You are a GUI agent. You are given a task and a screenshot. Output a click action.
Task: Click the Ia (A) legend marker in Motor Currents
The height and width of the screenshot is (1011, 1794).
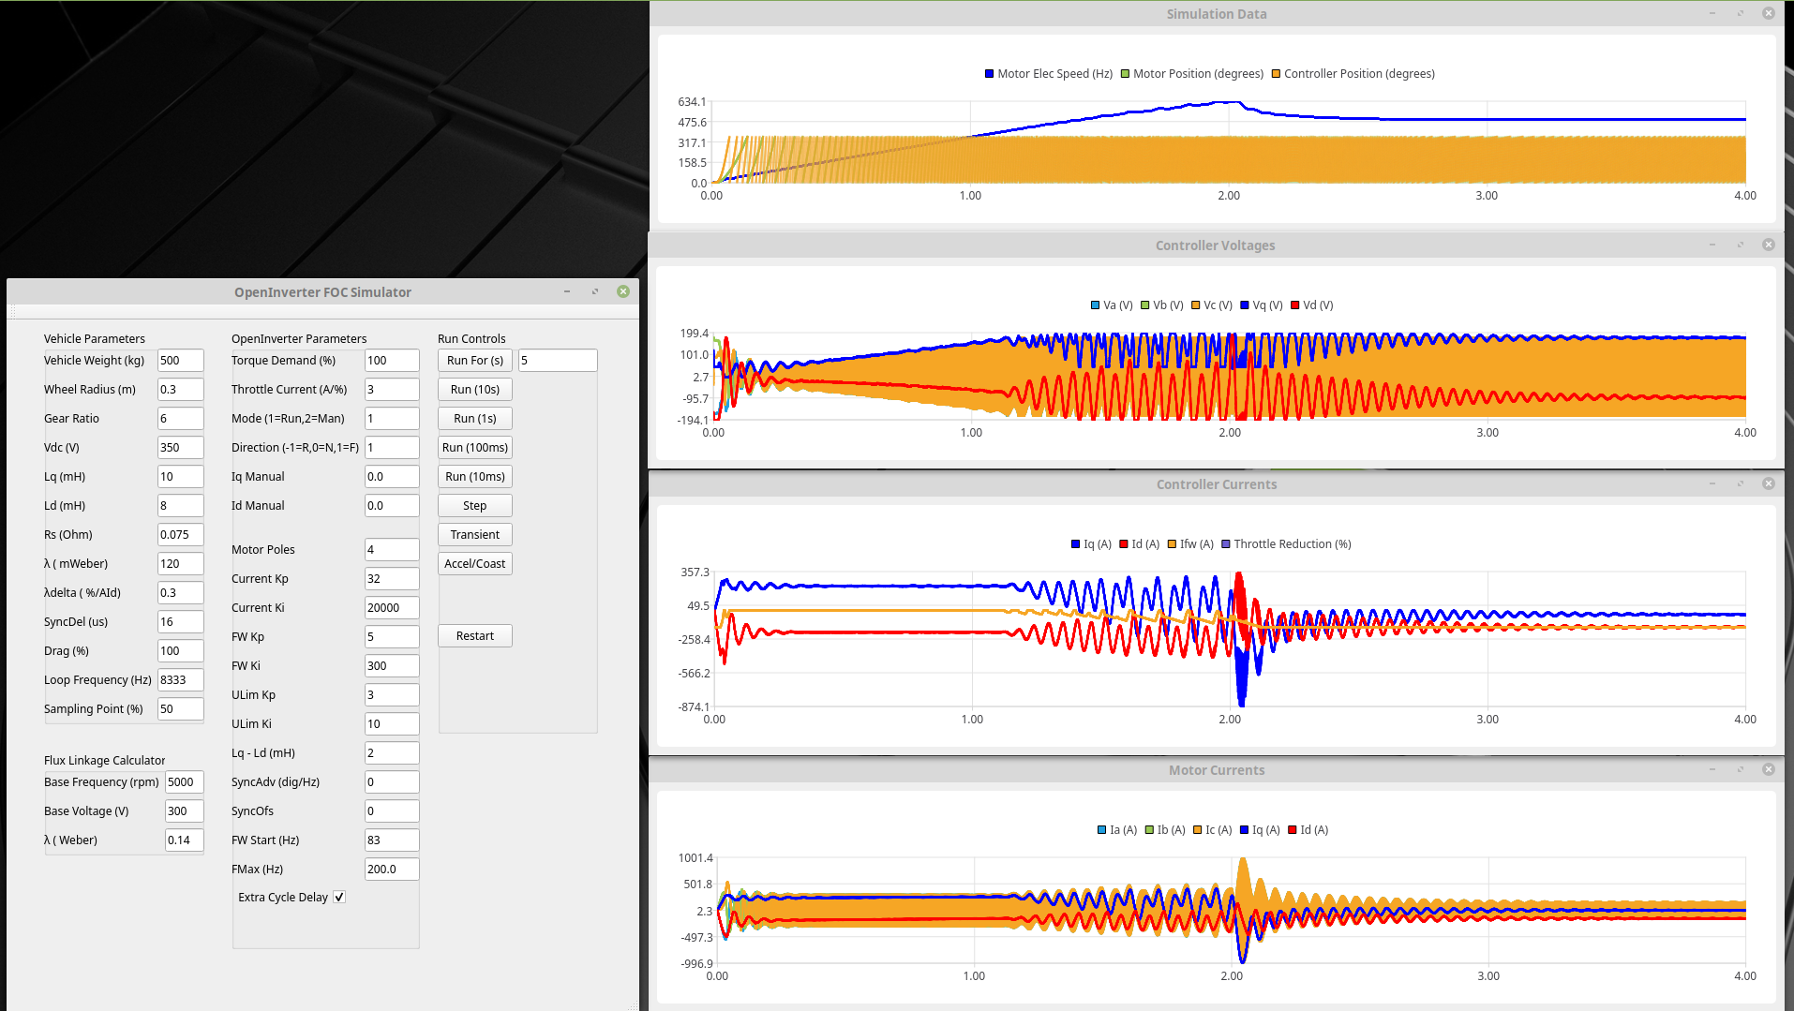1102,830
